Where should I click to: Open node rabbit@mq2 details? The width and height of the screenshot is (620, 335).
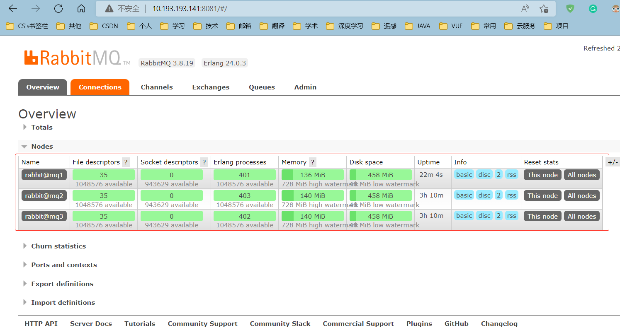pyautogui.click(x=44, y=196)
